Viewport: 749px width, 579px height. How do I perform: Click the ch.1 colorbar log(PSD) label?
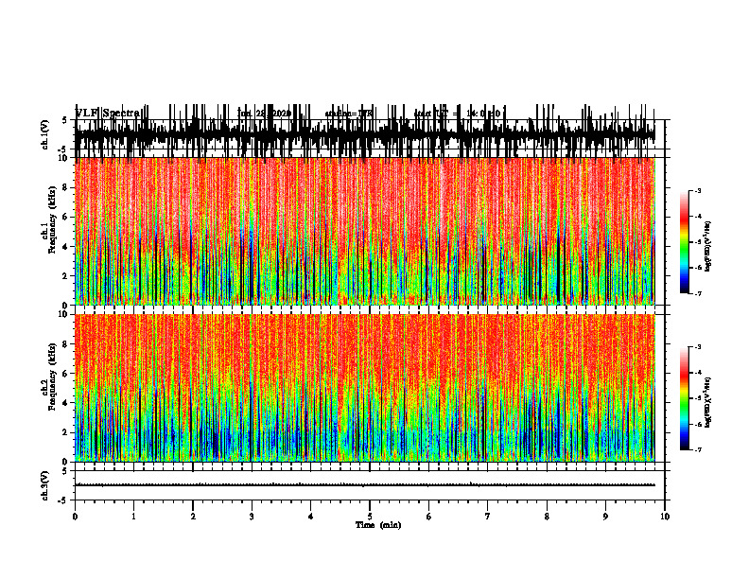708,247
